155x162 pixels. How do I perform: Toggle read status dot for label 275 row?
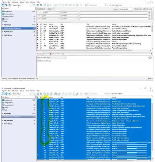tap(38, 27)
